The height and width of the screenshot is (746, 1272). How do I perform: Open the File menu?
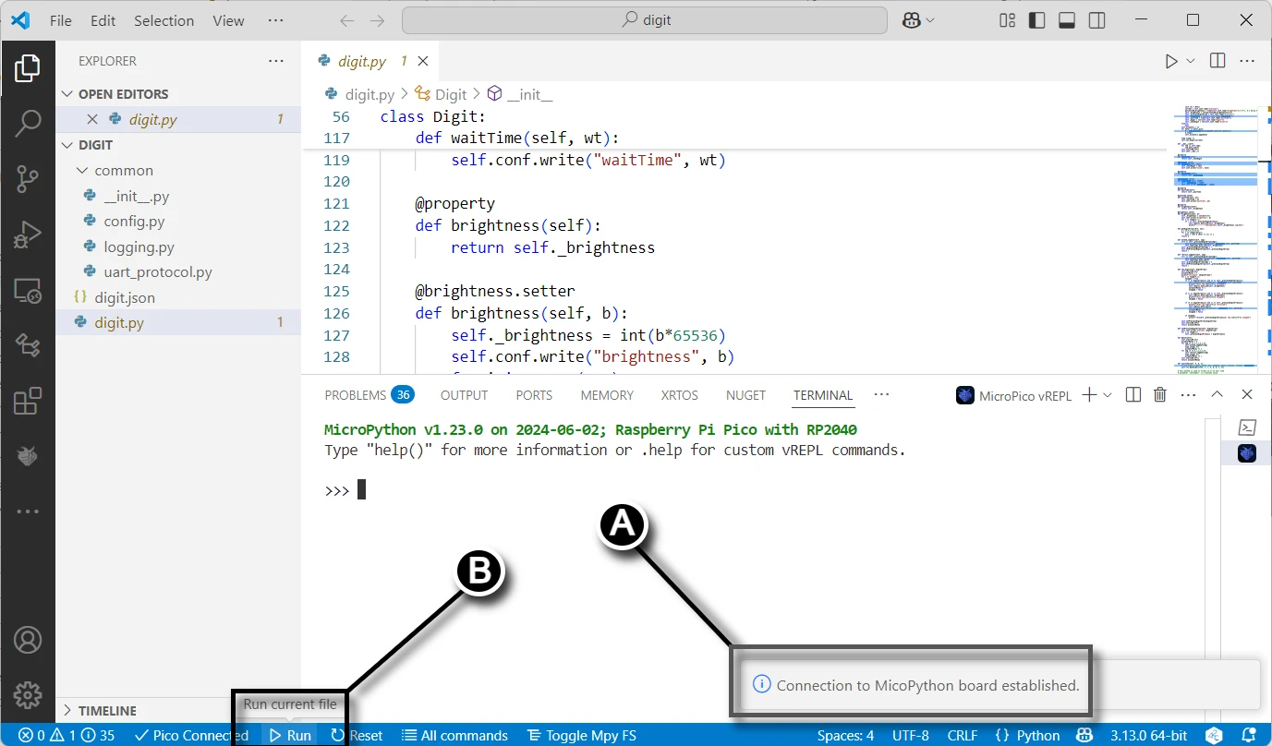tap(61, 20)
